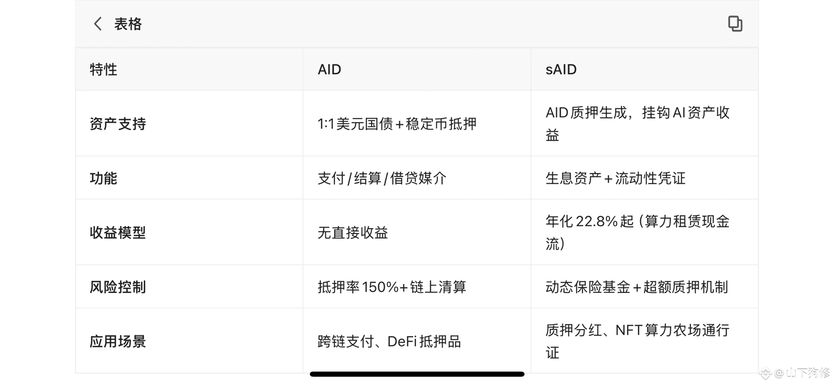Tap the 表格 page title
The width and height of the screenshot is (834, 385).
point(128,24)
